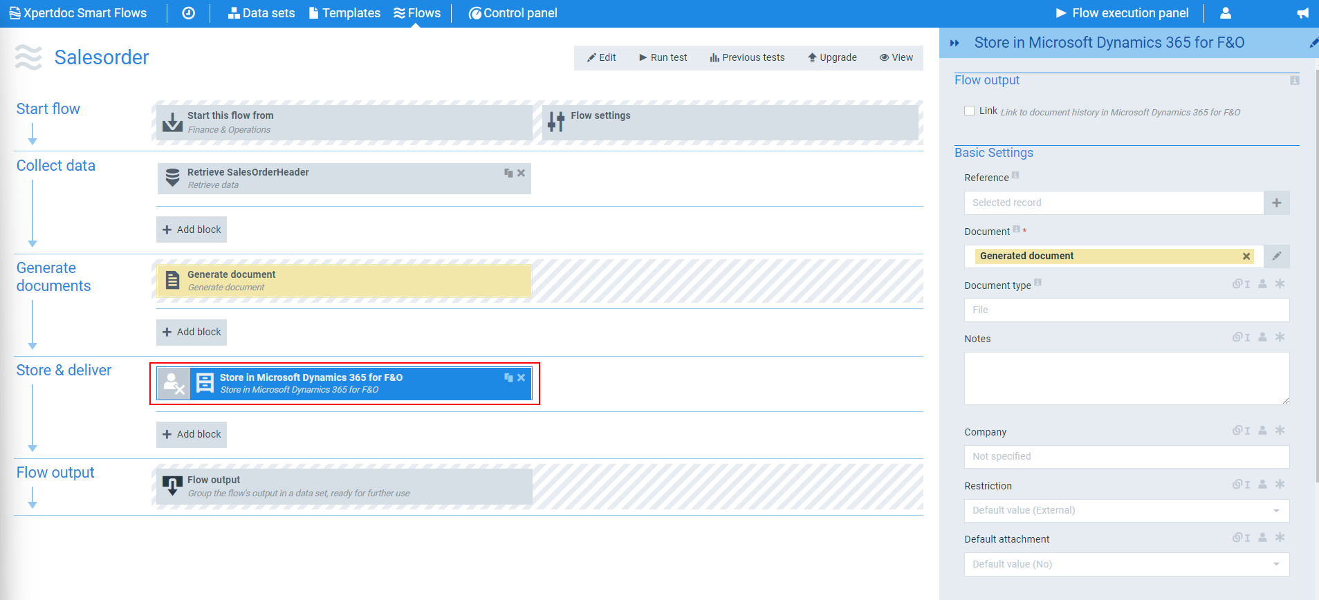Click the link-text icon for Restriction
Image resolution: width=1319 pixels, height=600 pixels.
[x=1241, y=485]
